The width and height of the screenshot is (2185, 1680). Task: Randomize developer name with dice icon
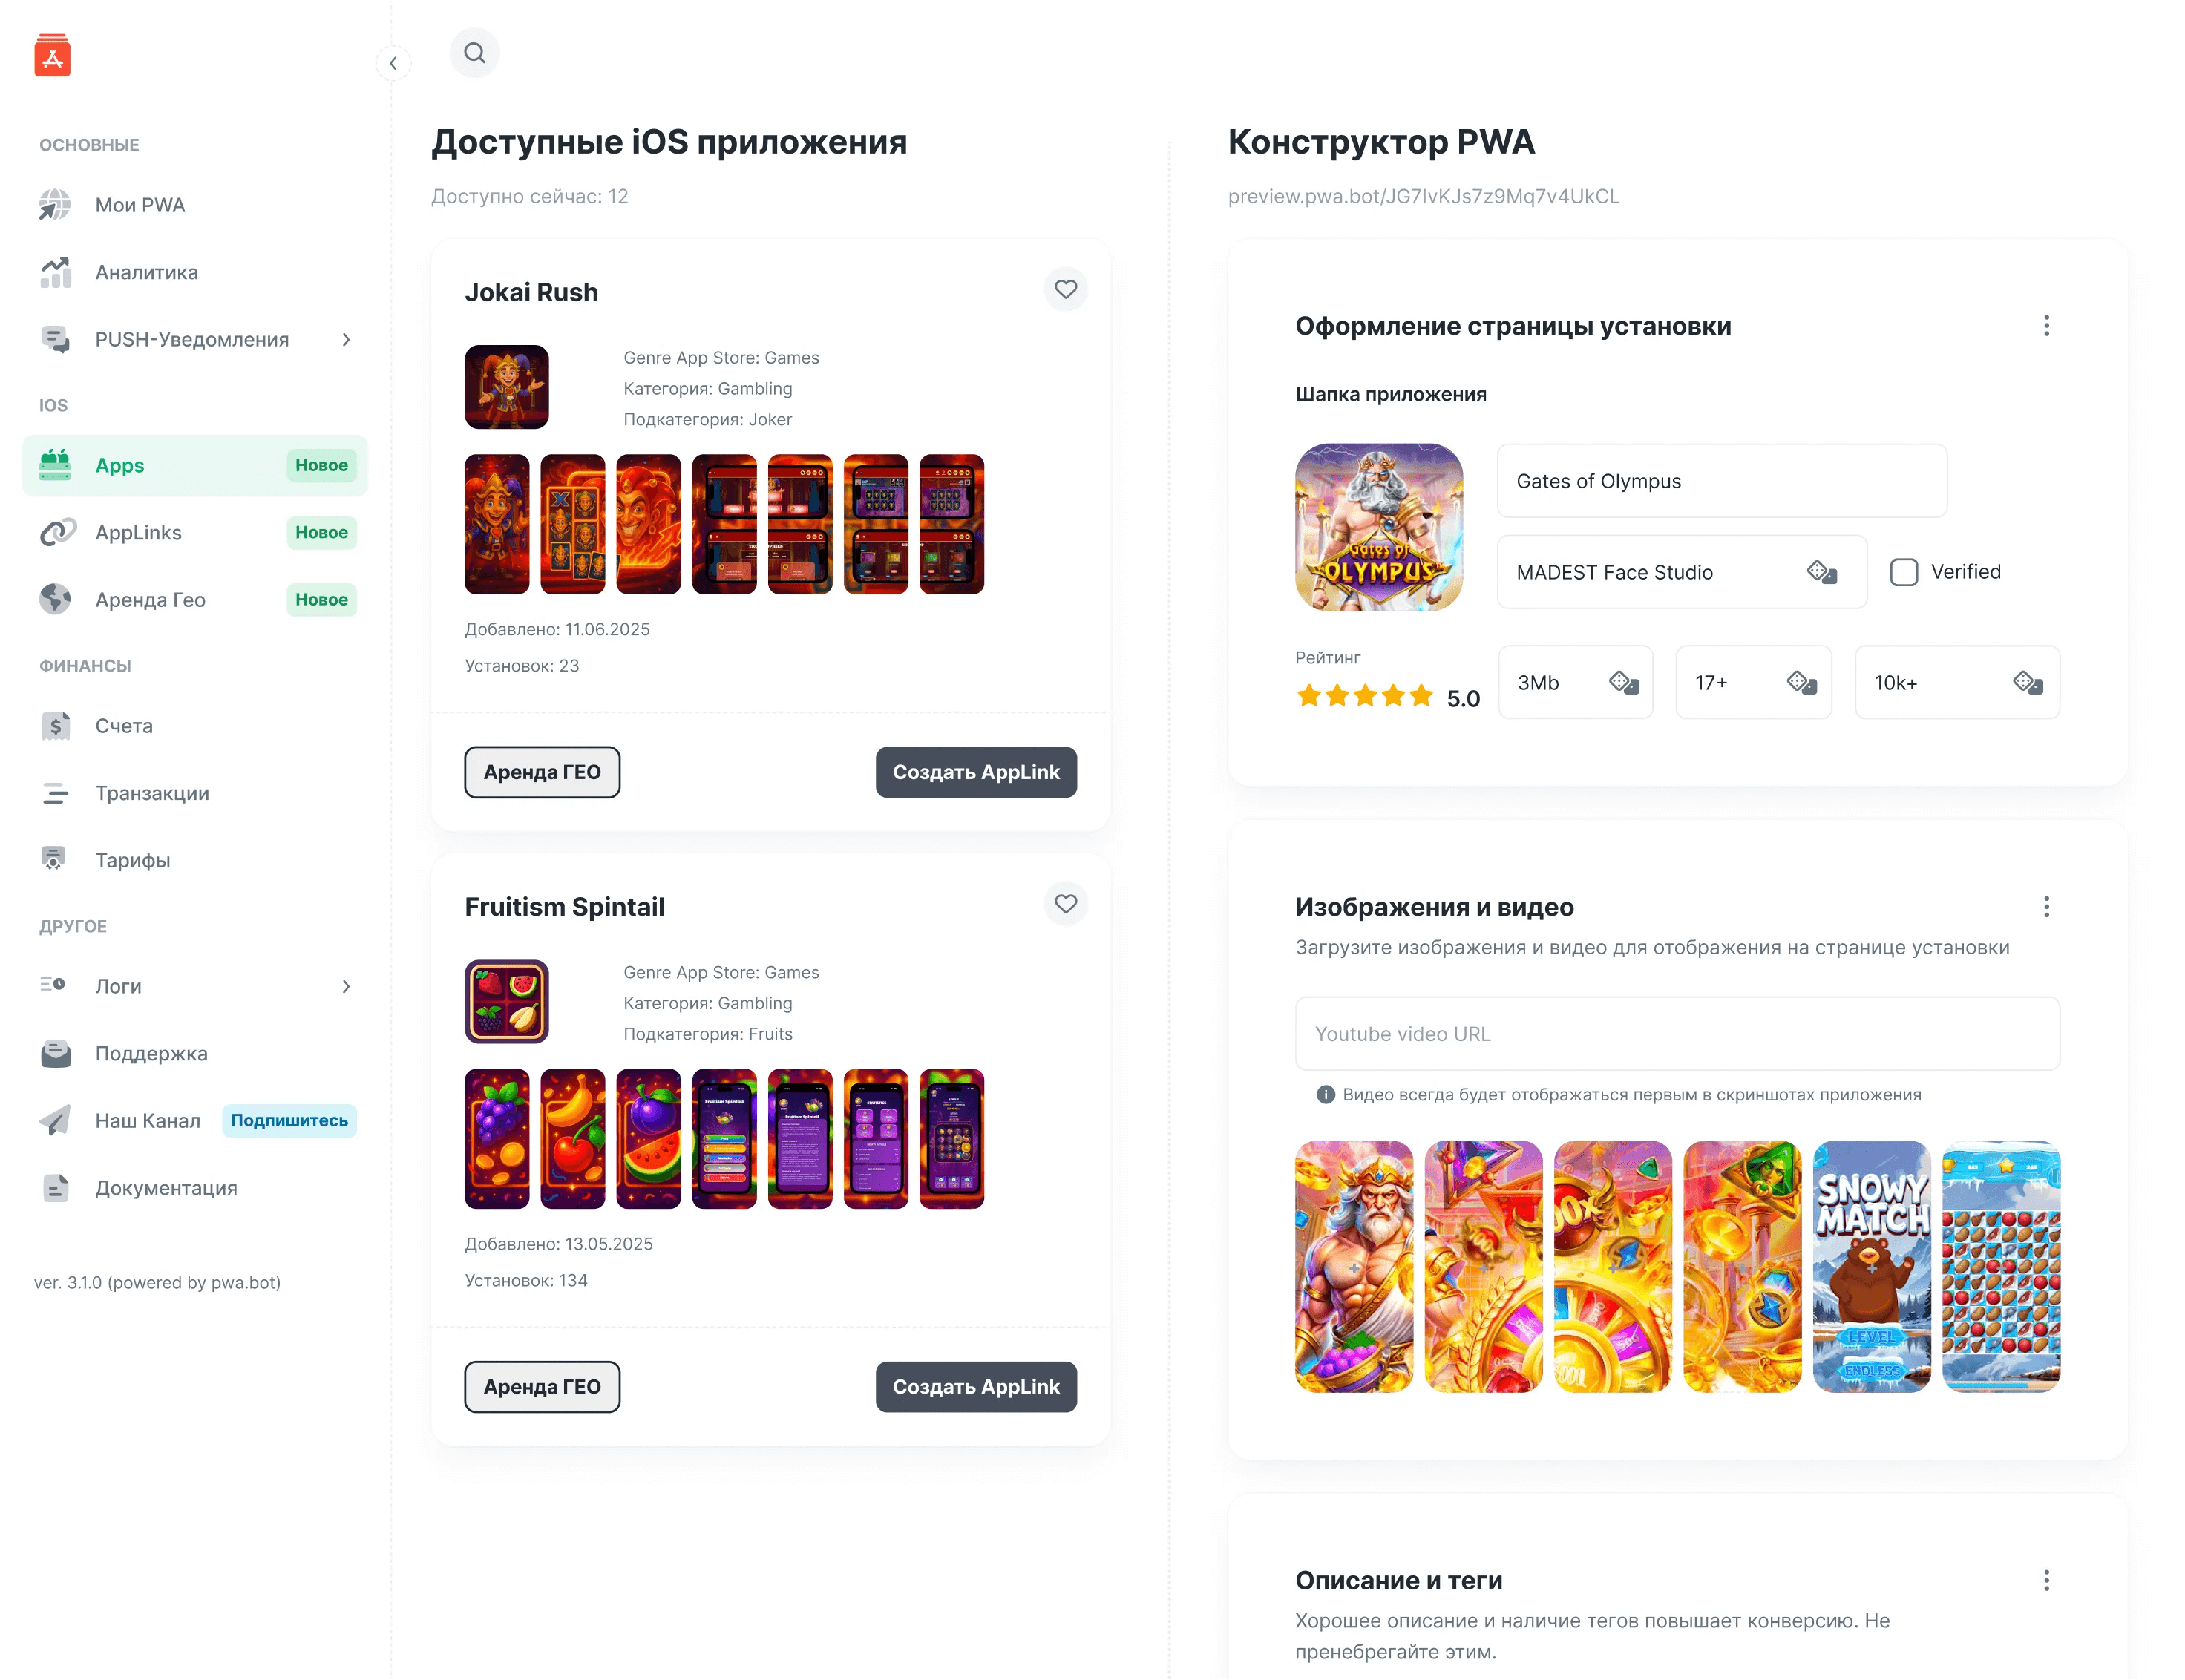1821,572
